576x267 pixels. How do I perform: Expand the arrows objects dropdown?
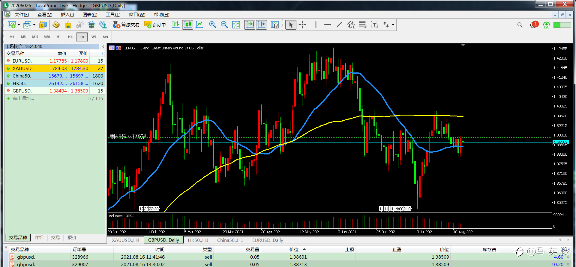393,25
